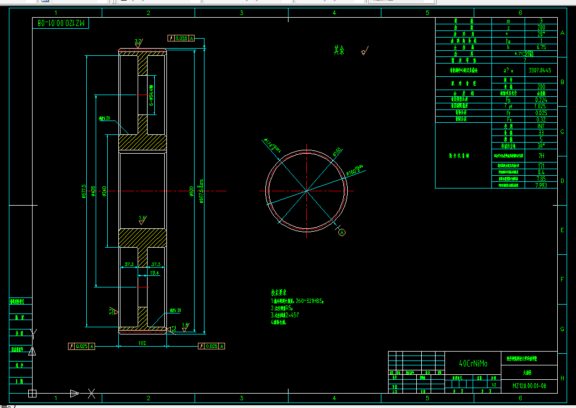Image resolution: width=576 pixels, height=408 pixels.
Task: Click the 7H tolerance class cell
Action: [541, 156]
